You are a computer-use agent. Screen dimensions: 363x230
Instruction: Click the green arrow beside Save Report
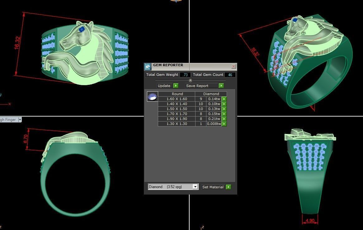(221, 85)
